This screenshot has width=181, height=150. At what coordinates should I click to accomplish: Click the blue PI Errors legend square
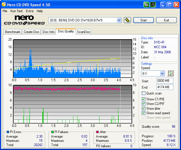8,132
